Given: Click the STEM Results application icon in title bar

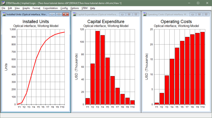Looking at the screenshot, I should click(x=3, y=3).
